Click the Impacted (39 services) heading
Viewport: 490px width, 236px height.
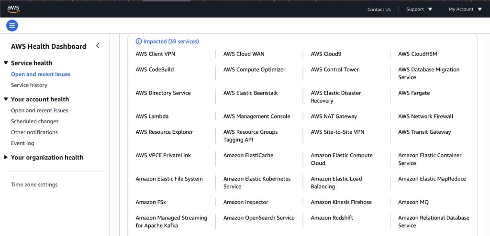point(171,42)
